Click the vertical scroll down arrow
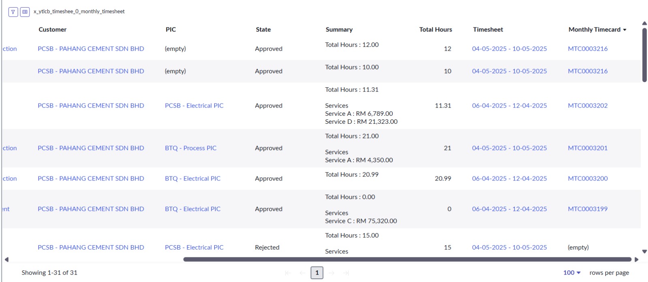This screenshot has width=648, height=282. 644,252
